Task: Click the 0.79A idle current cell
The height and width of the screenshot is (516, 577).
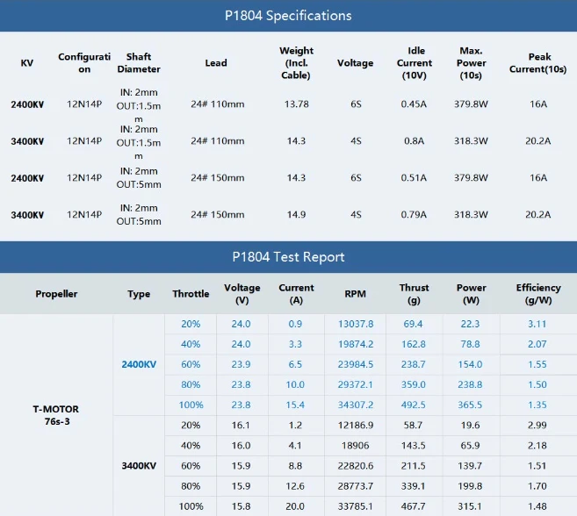Action: point(414,214)
